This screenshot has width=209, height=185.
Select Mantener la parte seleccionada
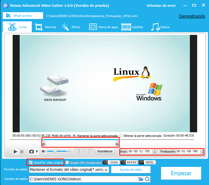74,136
